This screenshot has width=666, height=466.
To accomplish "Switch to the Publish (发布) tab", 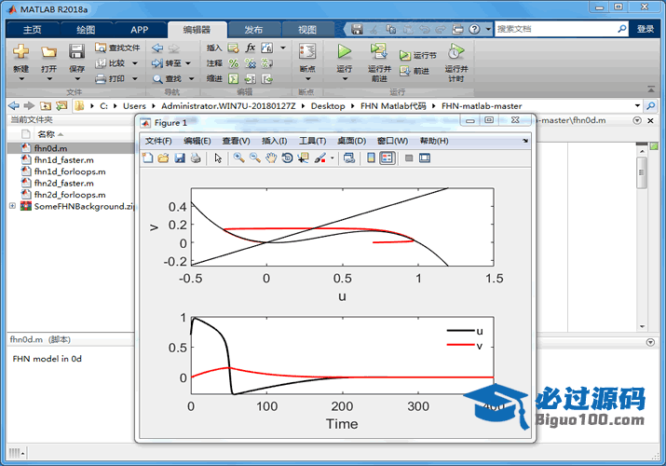I will pyautogui.click(x=253, y=30).
